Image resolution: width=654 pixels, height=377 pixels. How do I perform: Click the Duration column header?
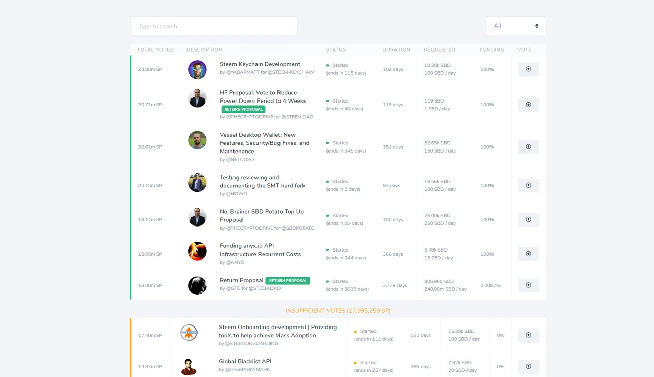point(396,49)
